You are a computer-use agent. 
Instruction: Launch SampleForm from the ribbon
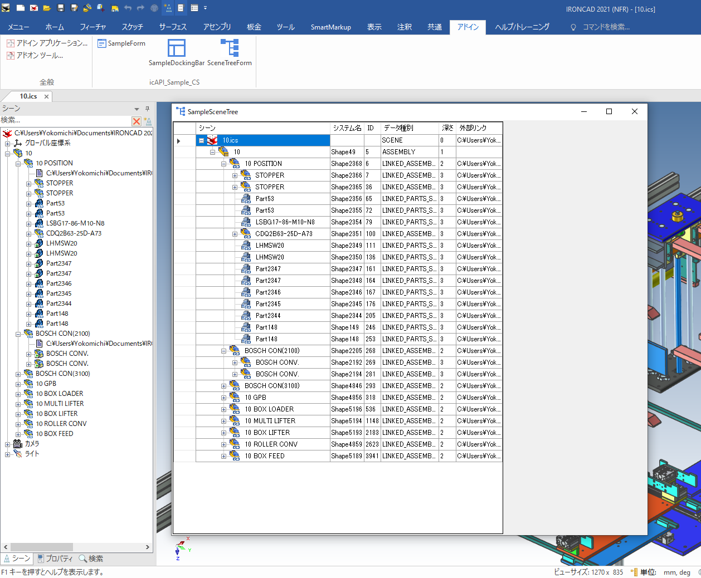[x=121, y=43]
